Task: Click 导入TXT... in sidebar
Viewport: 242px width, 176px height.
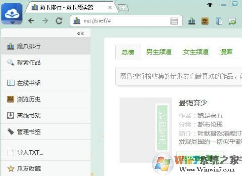Action: (46, 152)
